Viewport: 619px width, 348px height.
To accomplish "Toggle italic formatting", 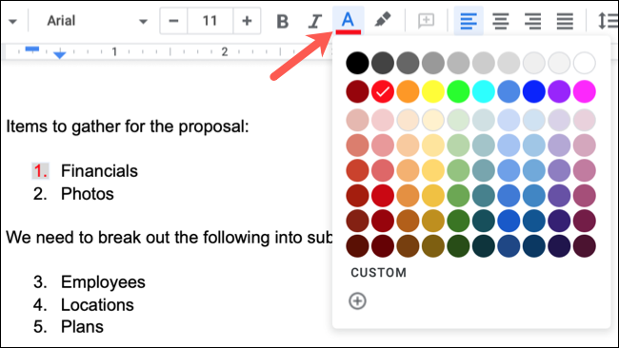I will [x=314, y=21].
